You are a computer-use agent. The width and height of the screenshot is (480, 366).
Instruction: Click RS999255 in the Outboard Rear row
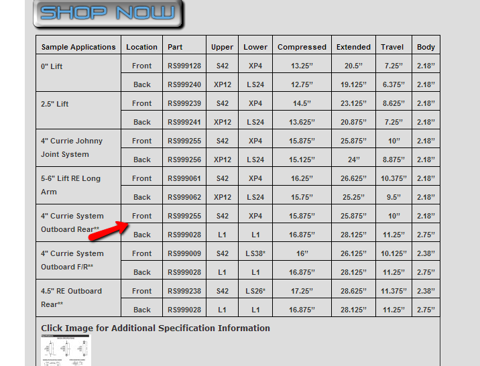tap(184, 216)
